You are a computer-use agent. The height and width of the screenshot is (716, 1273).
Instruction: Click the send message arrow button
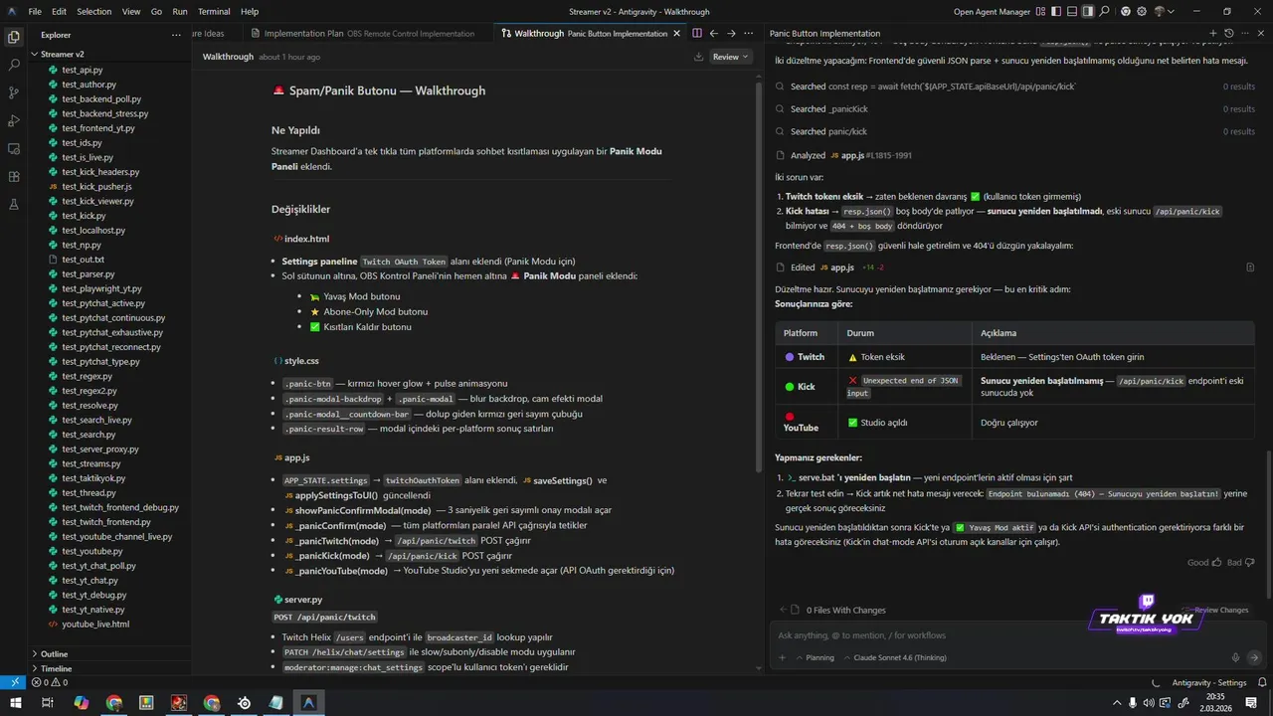[x=1254, y=657]
